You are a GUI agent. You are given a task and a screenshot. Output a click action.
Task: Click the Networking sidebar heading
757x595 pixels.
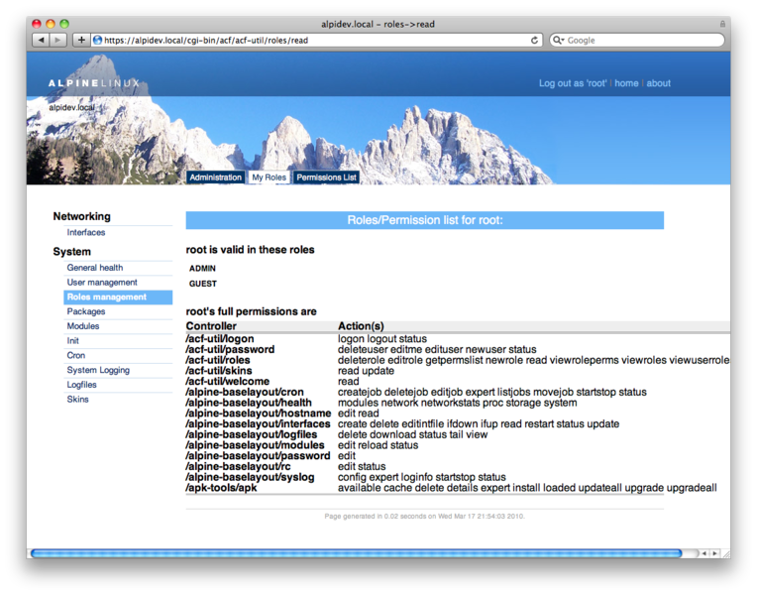pos(81,216)
